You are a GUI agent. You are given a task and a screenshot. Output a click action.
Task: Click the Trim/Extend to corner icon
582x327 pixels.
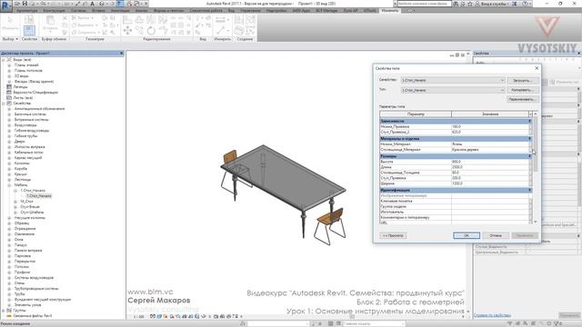point(163,30)
